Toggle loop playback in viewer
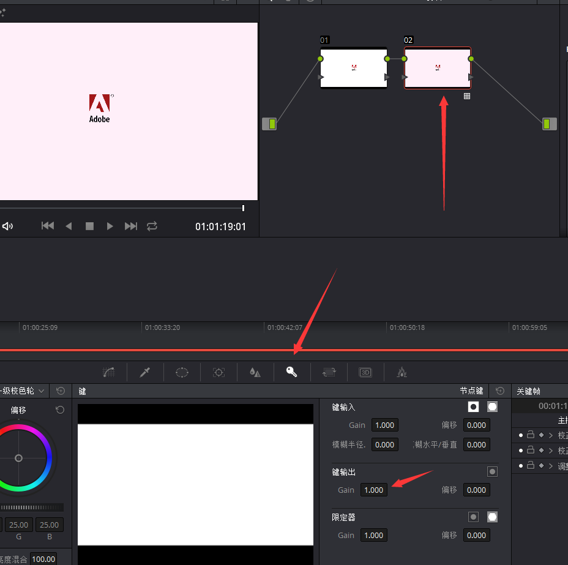 pos(152,226)
